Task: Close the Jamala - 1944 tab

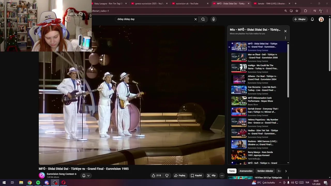Action: click(x=289, y=4)
